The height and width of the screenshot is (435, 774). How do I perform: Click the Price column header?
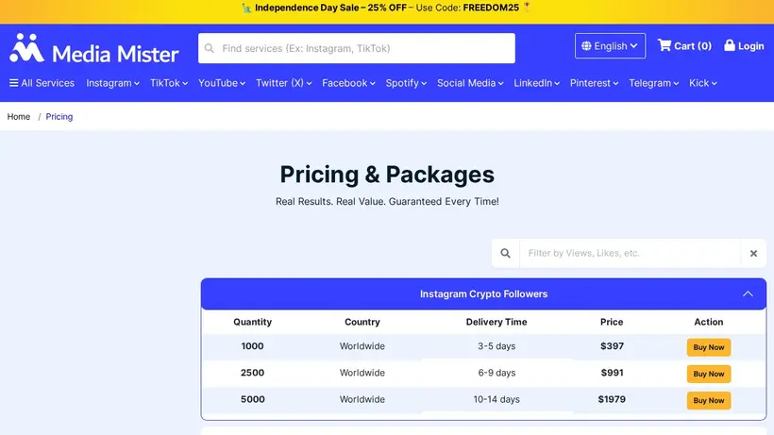(612, 322)
